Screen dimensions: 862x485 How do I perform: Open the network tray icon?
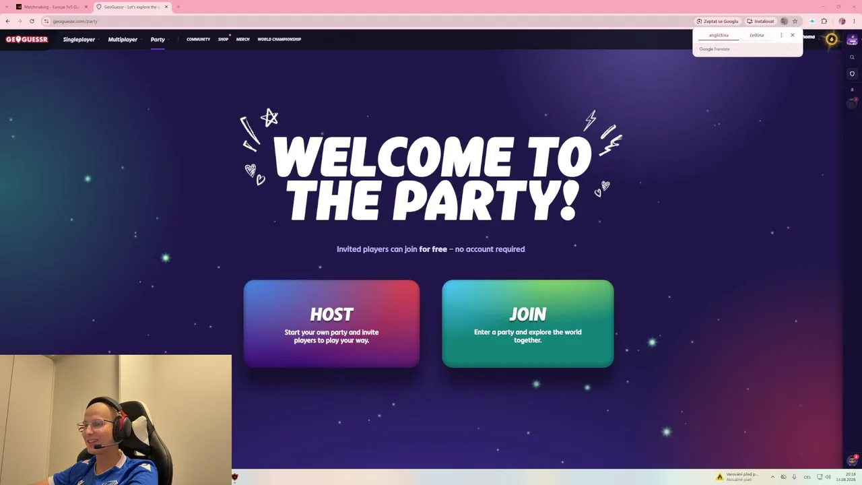pos(818,477)
